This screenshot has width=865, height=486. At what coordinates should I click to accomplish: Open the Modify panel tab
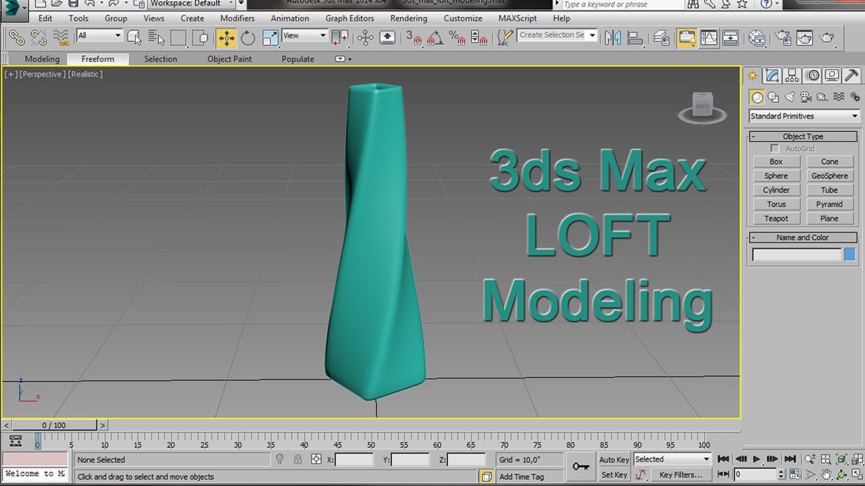[772, 76]
